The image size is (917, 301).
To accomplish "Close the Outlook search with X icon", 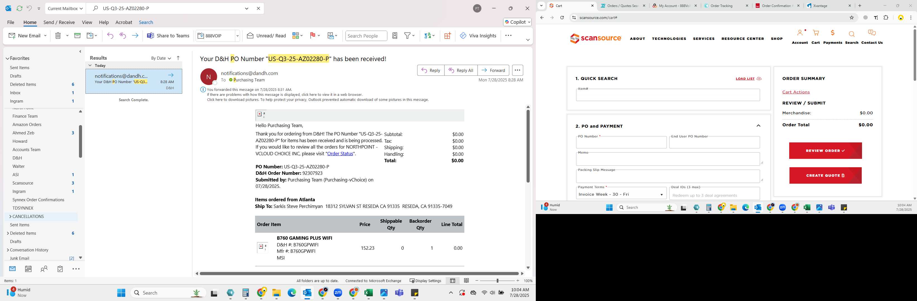I will [x=258, y=8].
